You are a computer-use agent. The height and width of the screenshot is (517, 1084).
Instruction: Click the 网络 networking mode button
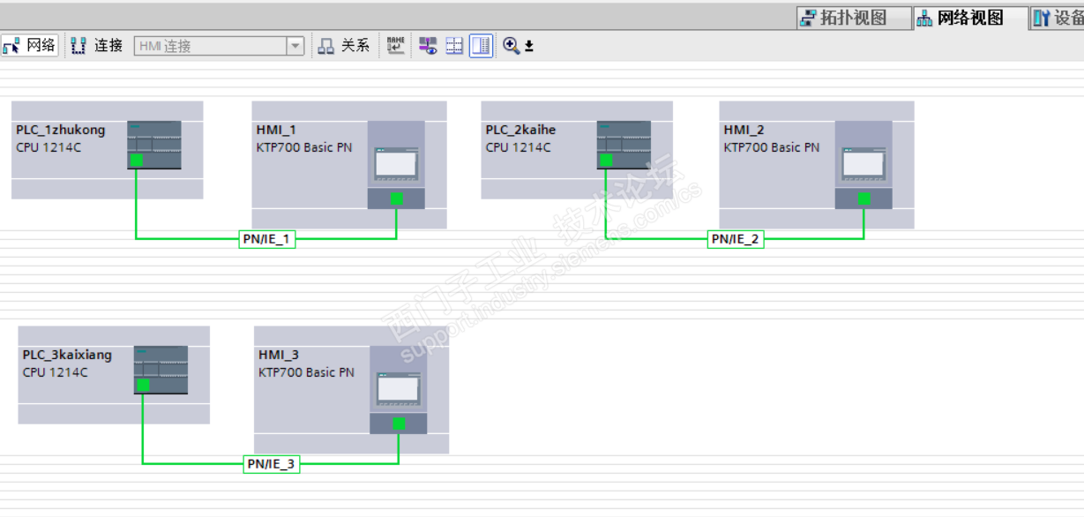click(30, 46)
